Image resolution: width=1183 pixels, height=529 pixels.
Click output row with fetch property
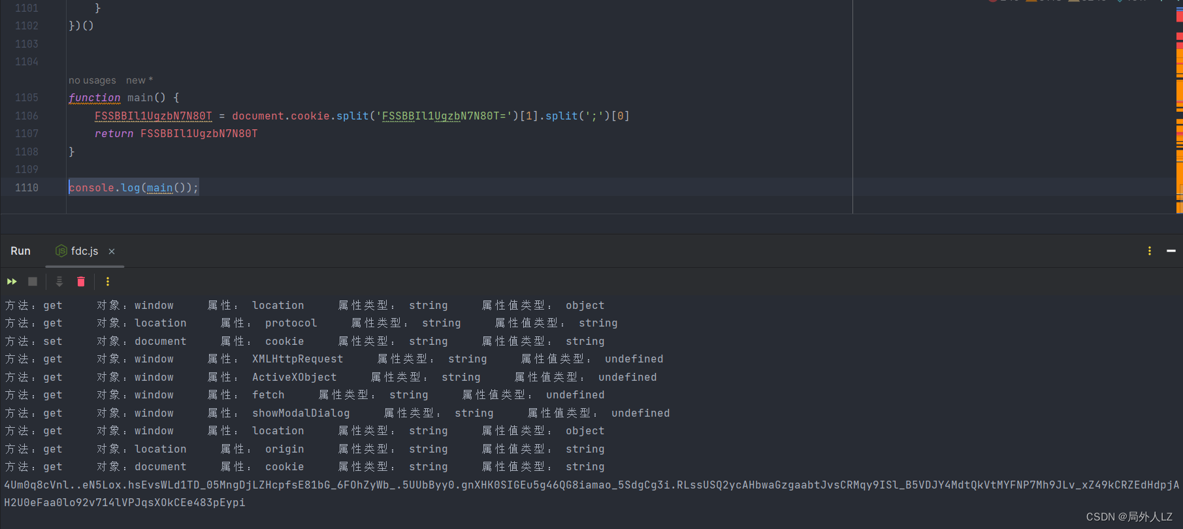click(x=304, y=395)
